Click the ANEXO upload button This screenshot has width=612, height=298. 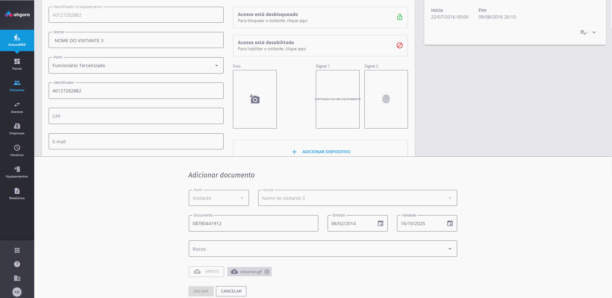(x=206, y=271)
